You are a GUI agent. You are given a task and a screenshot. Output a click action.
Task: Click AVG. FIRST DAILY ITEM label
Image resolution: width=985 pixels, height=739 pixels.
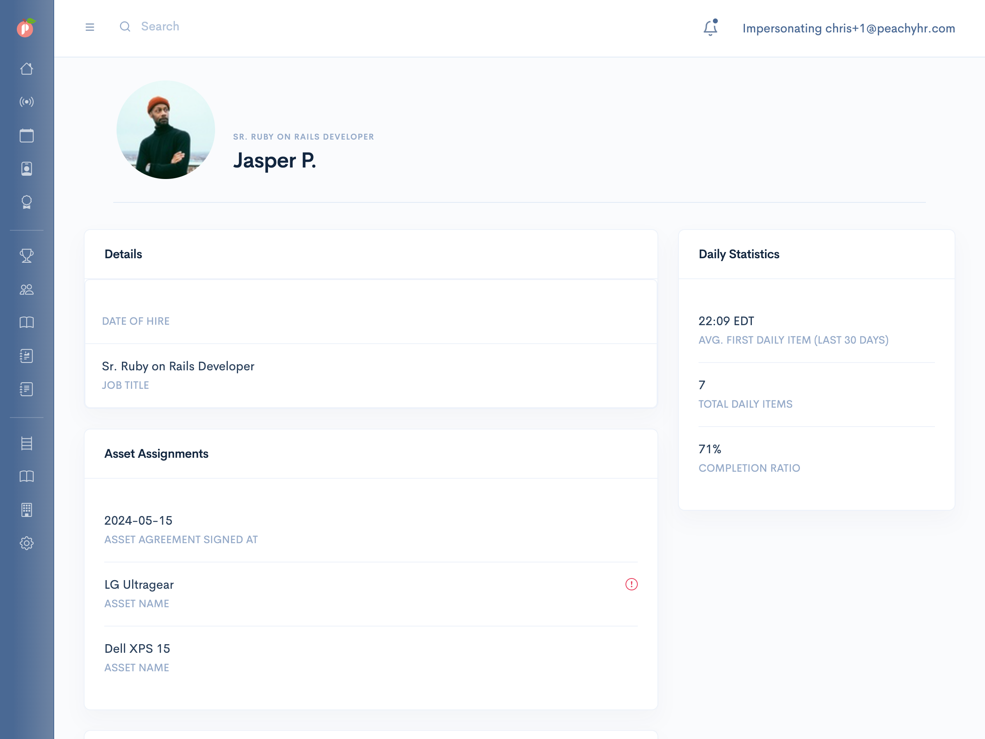tap(793, 340)
